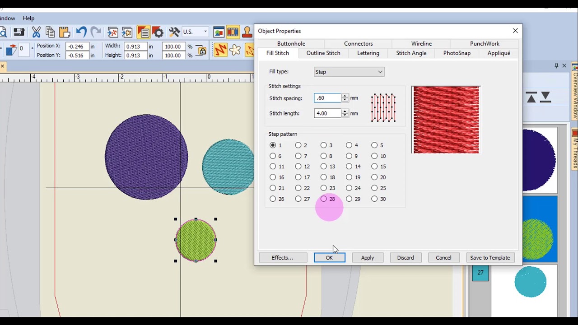Choose step pattern 8
The width and height of the screenshot is (578, 325).
(324, 156)
